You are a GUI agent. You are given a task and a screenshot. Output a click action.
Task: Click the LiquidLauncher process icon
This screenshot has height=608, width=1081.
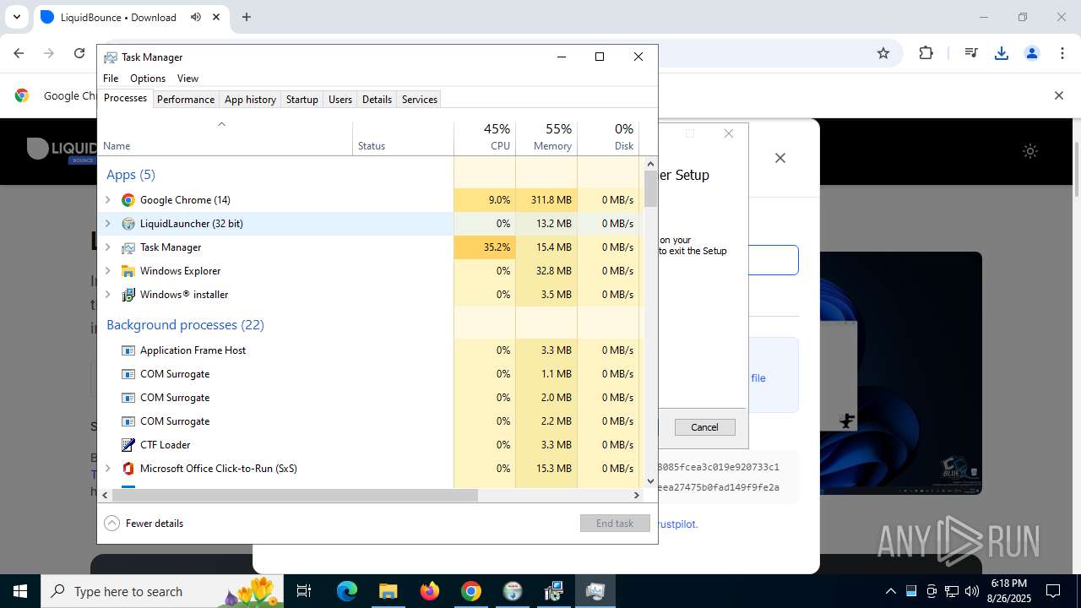(128, 224)
